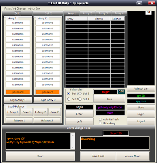Image resolution: width=157 pixels, height=163 pixels.
Task: Click the Abuser Flood button
Action: [133, 156]
